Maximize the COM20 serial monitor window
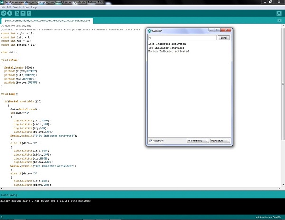Viewport: 285px width, 220px height. pos(218,30)
